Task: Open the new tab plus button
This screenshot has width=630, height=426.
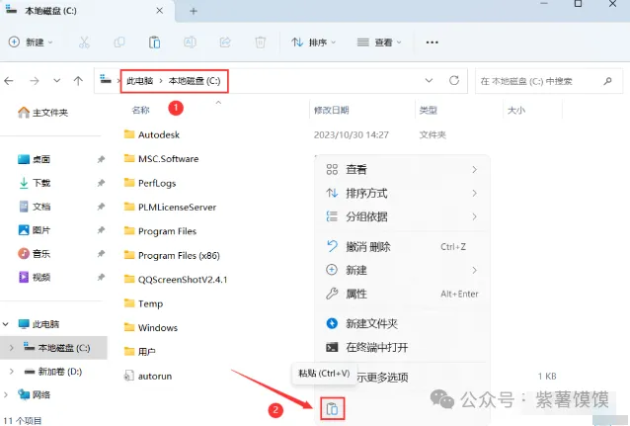Action: (194, 10)
